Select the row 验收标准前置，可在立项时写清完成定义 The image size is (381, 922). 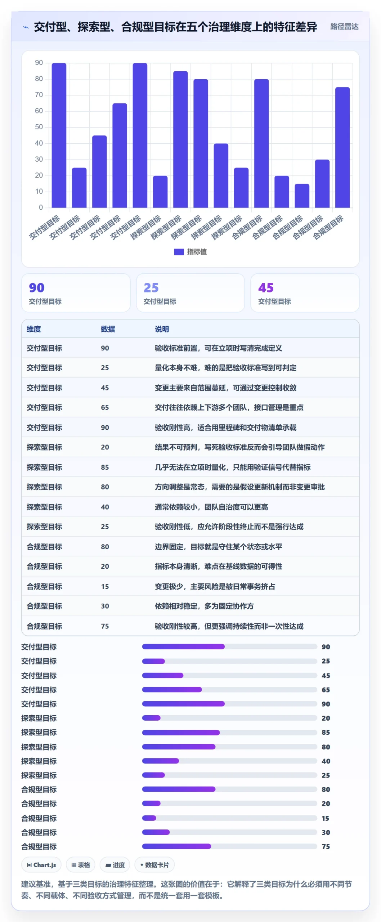click(190, 348)
